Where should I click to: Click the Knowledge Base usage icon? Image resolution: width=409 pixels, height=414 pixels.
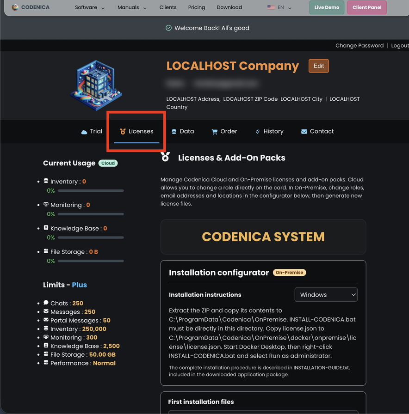pyautogui.click(x=46, y=228)
